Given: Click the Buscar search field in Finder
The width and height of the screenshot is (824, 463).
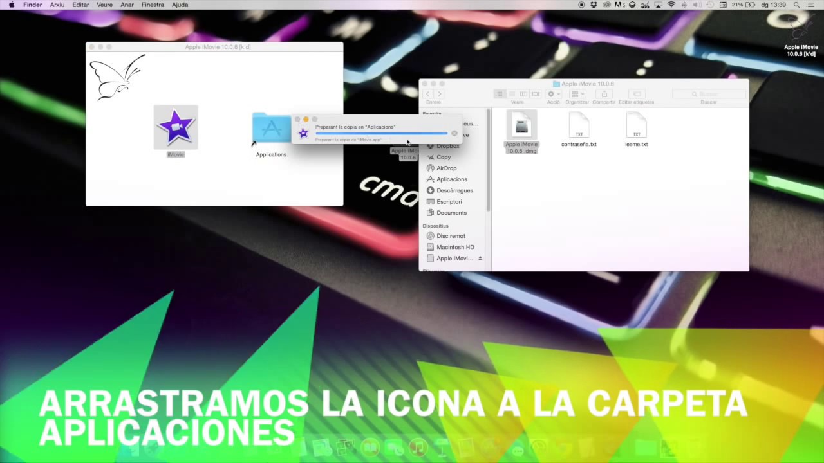Looking at the screenshot, I should [x=708, y=94].
